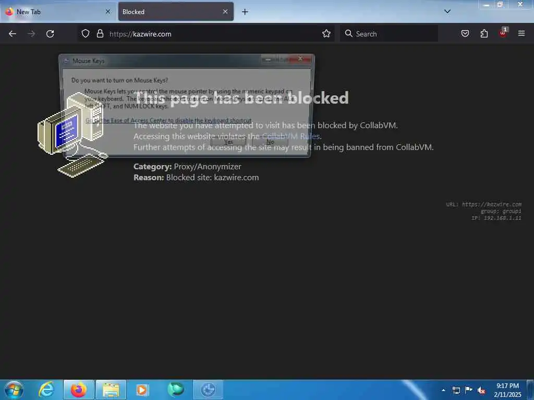The height and width of the screenshot is (400, 534).
Task: Click the 'IP: 192.168.1.11' text
Action: [496, 218]
